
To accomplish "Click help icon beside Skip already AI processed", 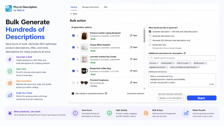I will coord(106,94).
